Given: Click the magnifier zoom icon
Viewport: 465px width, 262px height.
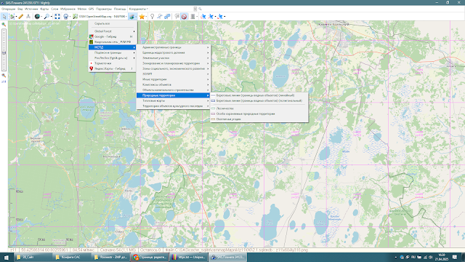Looking at the screenshot, I should pos(46,17).
